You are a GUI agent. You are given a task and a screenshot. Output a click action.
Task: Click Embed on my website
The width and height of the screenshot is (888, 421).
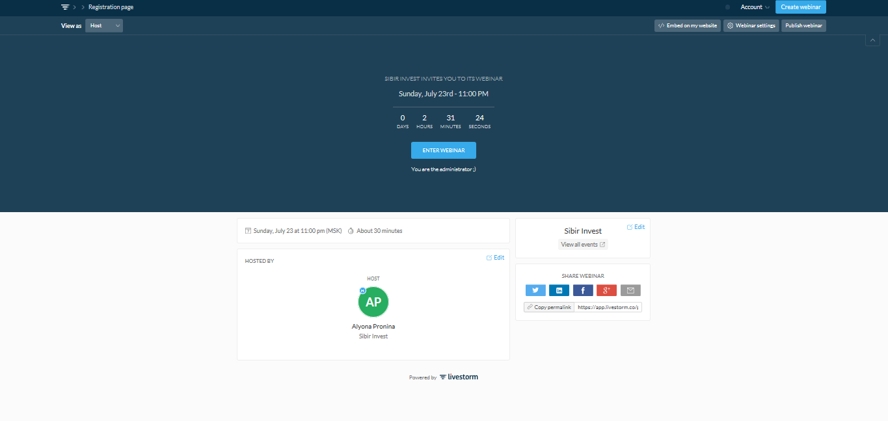(688, 25)
